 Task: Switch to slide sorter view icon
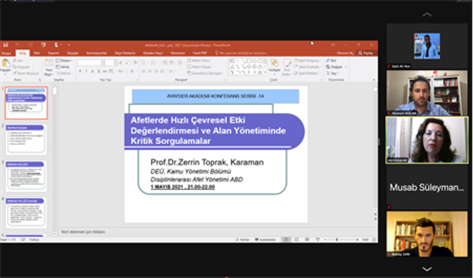coord(297,240)
